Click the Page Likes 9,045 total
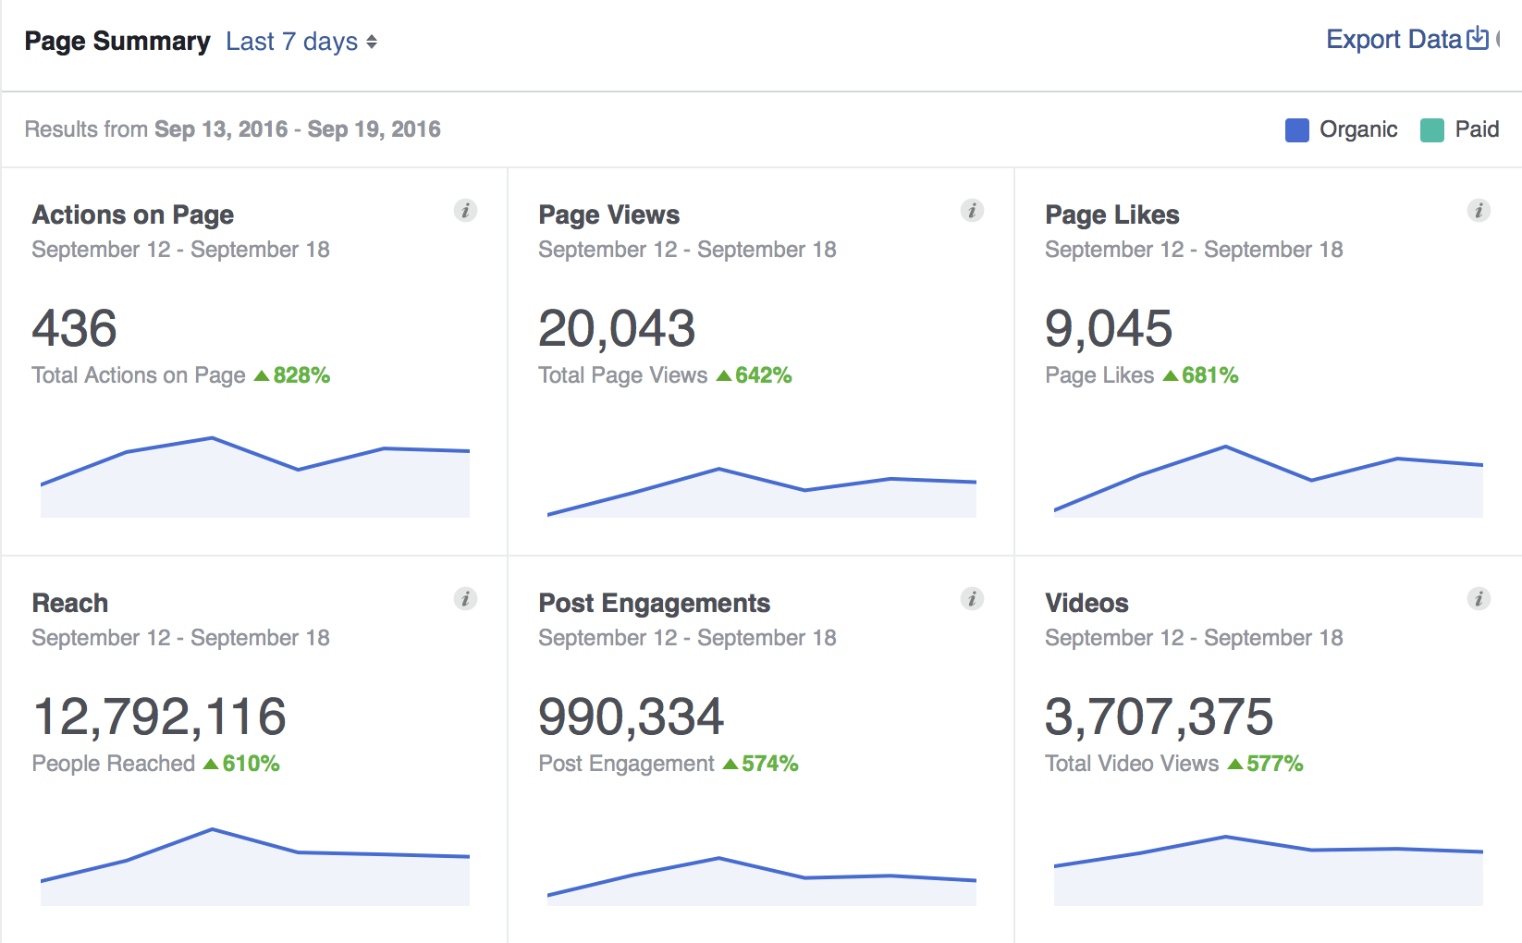Screen dimensions: 1522x943 (x=1108, y=329)
